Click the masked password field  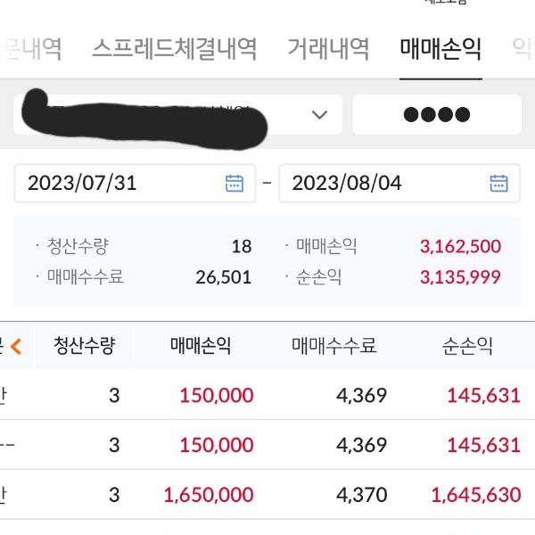(436, 114)
